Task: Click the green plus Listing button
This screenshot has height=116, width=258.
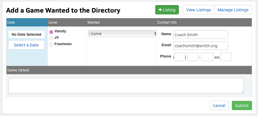Action: pos(167,10)
